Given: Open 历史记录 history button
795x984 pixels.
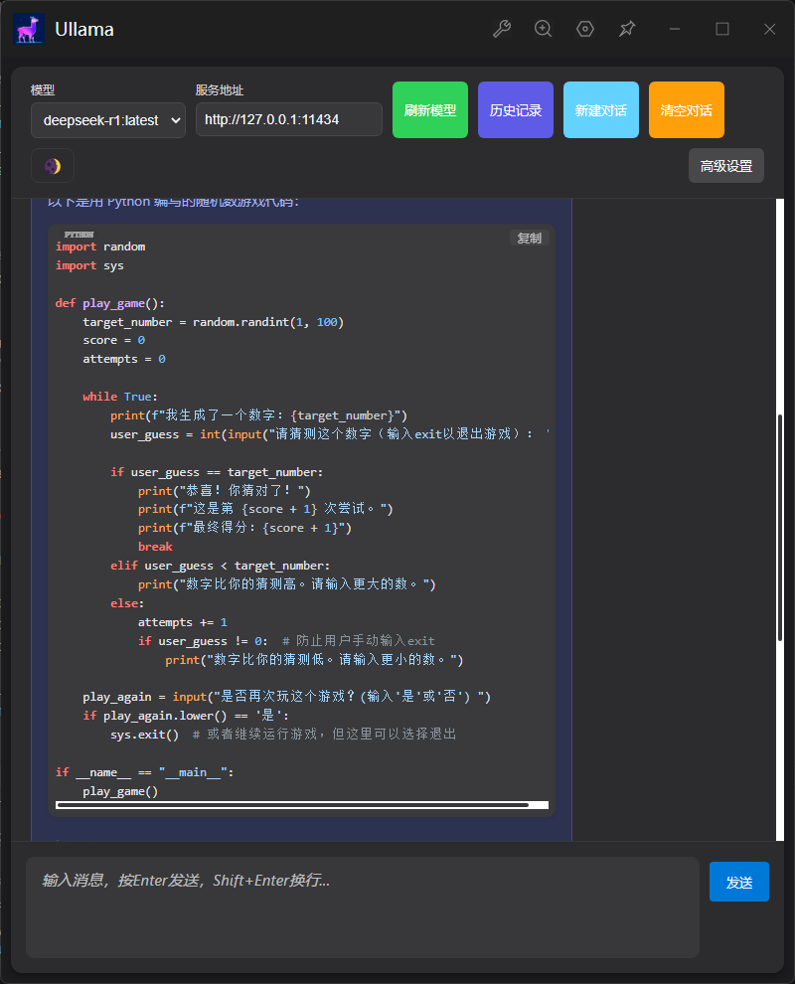Looking at the screenshot, I should pyautogui.click(x=516, y=109).
